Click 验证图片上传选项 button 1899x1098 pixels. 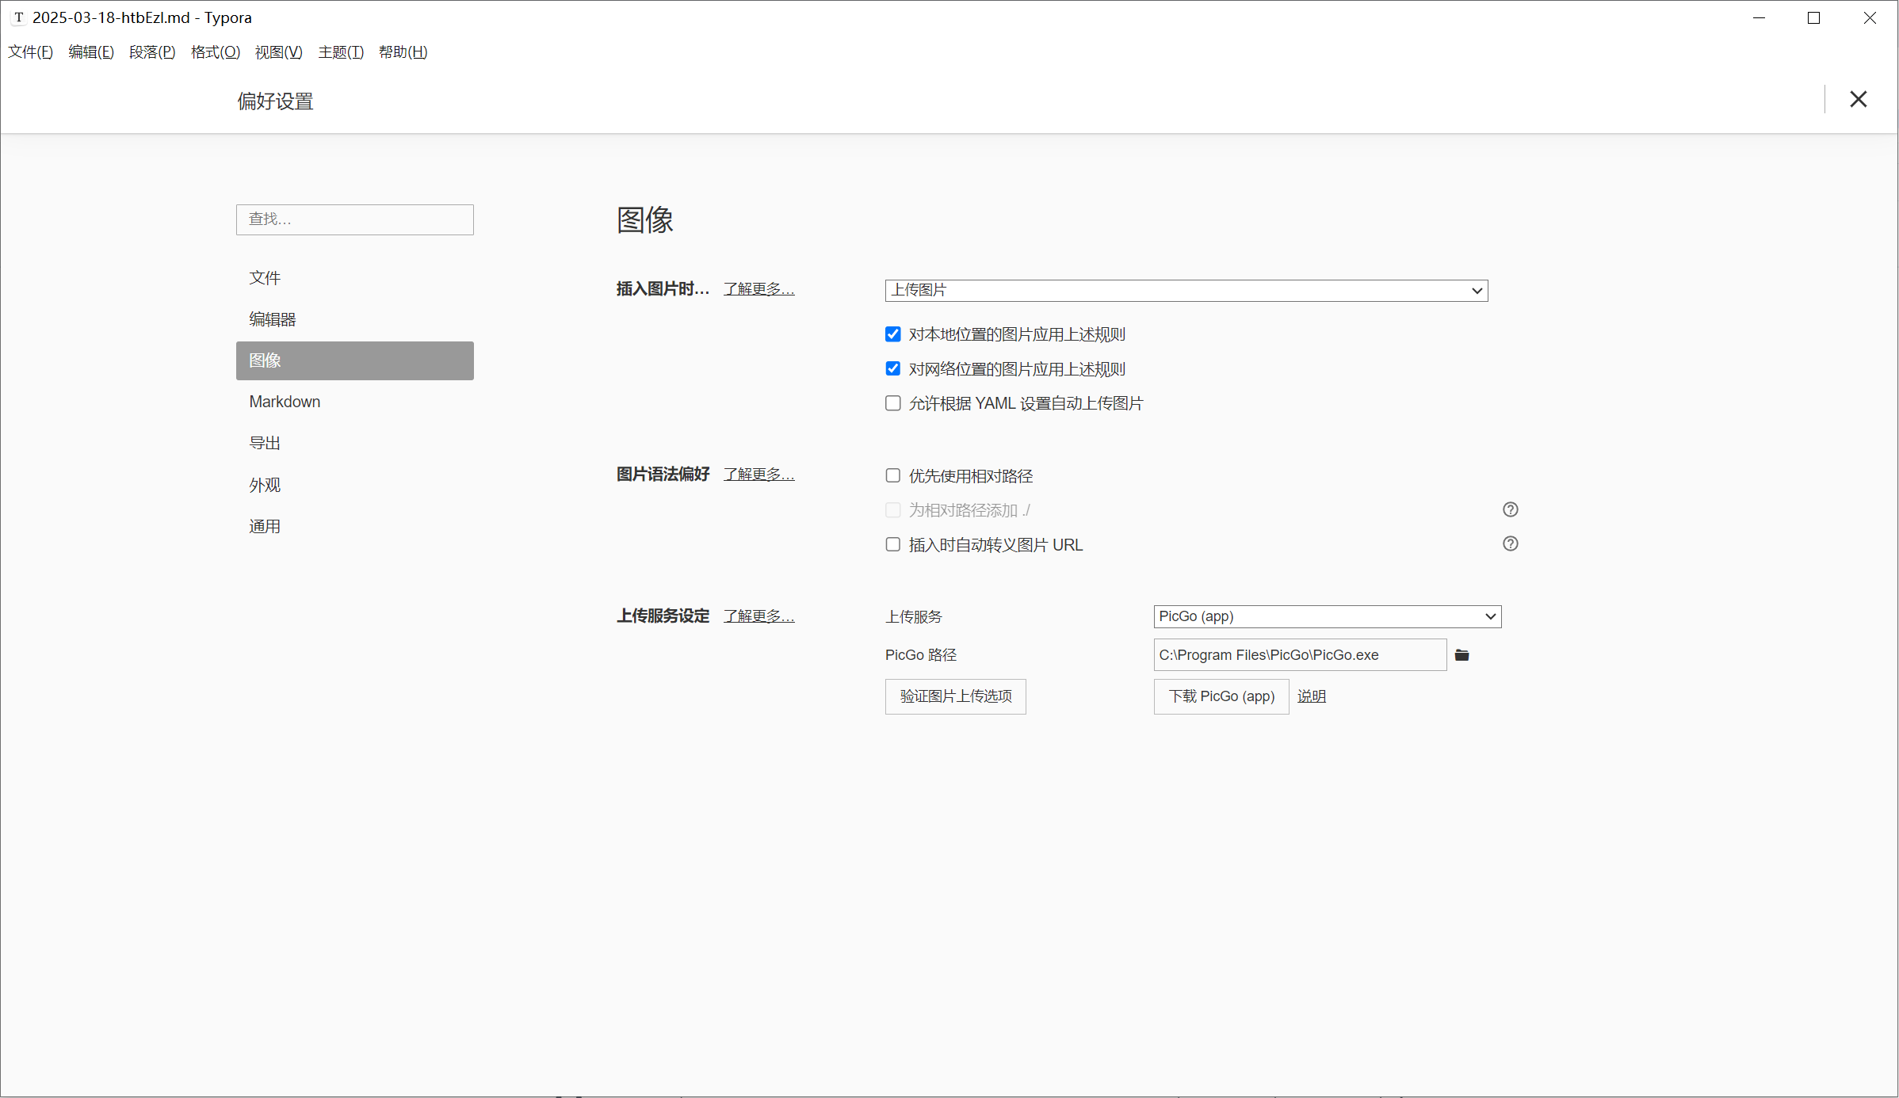(956, 696)
